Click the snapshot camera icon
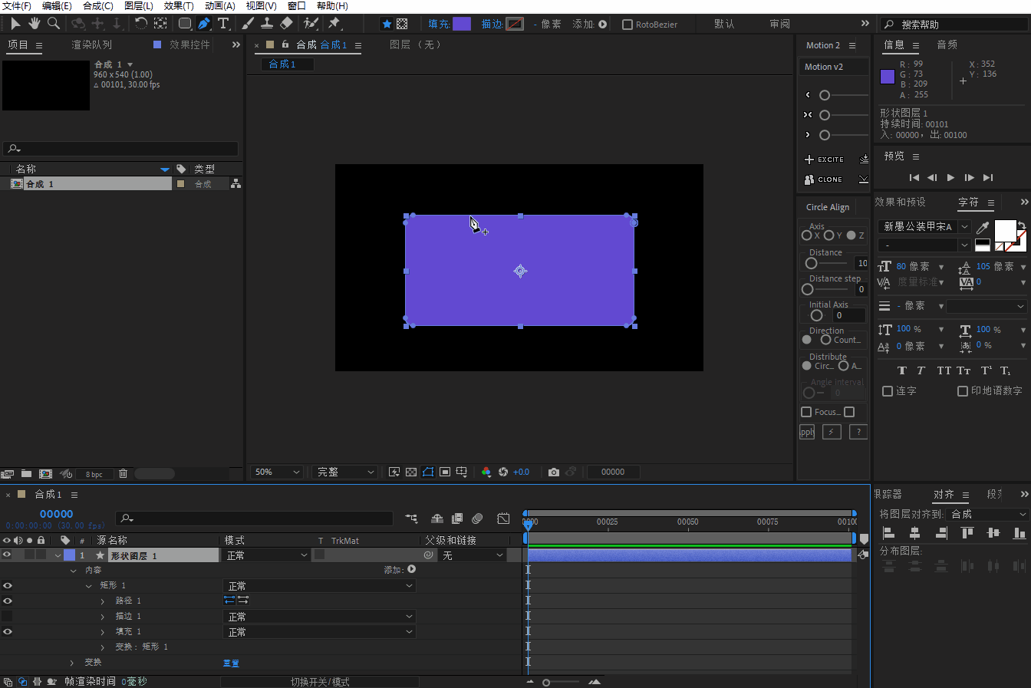The image size is (1031, 688). [554, 472]
